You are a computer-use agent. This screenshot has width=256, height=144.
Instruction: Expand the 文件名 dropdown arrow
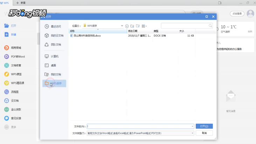pos(193,126)
